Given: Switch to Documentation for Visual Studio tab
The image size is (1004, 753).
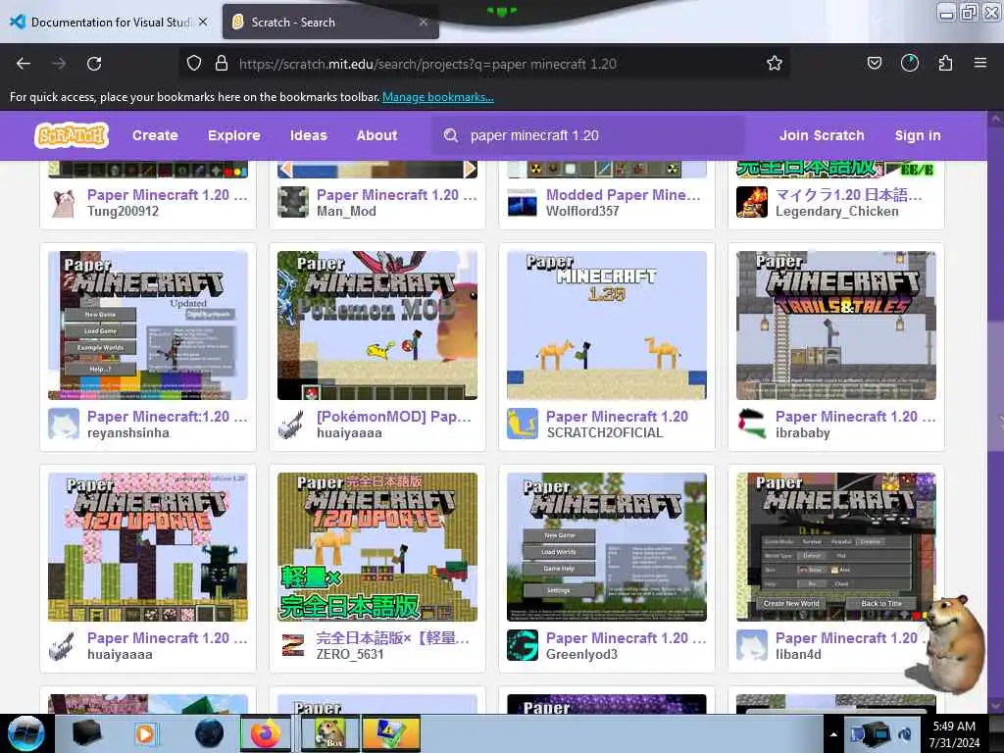Looking at the screenshot, I should 110,23.
